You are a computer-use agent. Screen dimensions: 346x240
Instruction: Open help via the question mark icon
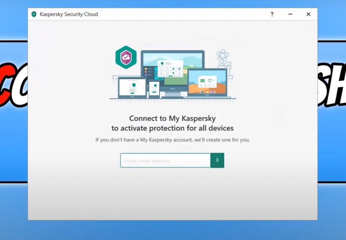point(272,14)
